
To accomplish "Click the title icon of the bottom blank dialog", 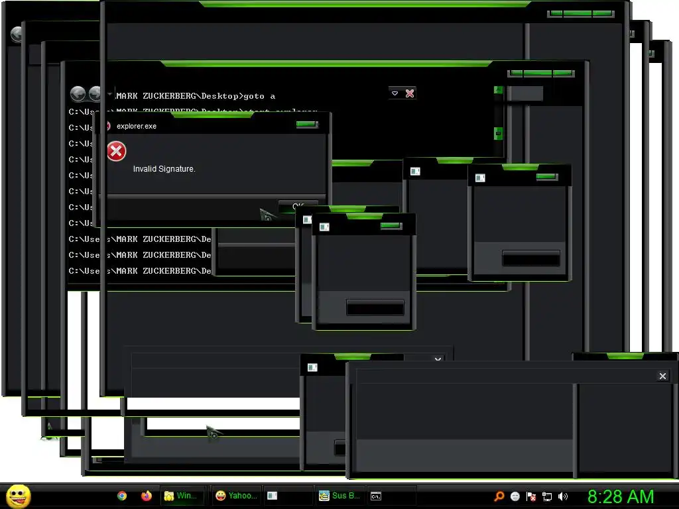I will click(312, 367).
